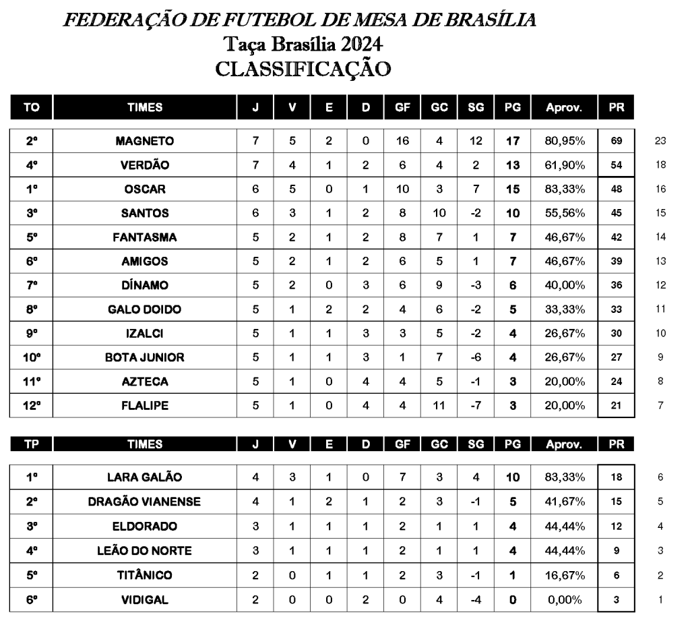
Task: Click the MAGNETO team name cell
Action: [145, 141]
